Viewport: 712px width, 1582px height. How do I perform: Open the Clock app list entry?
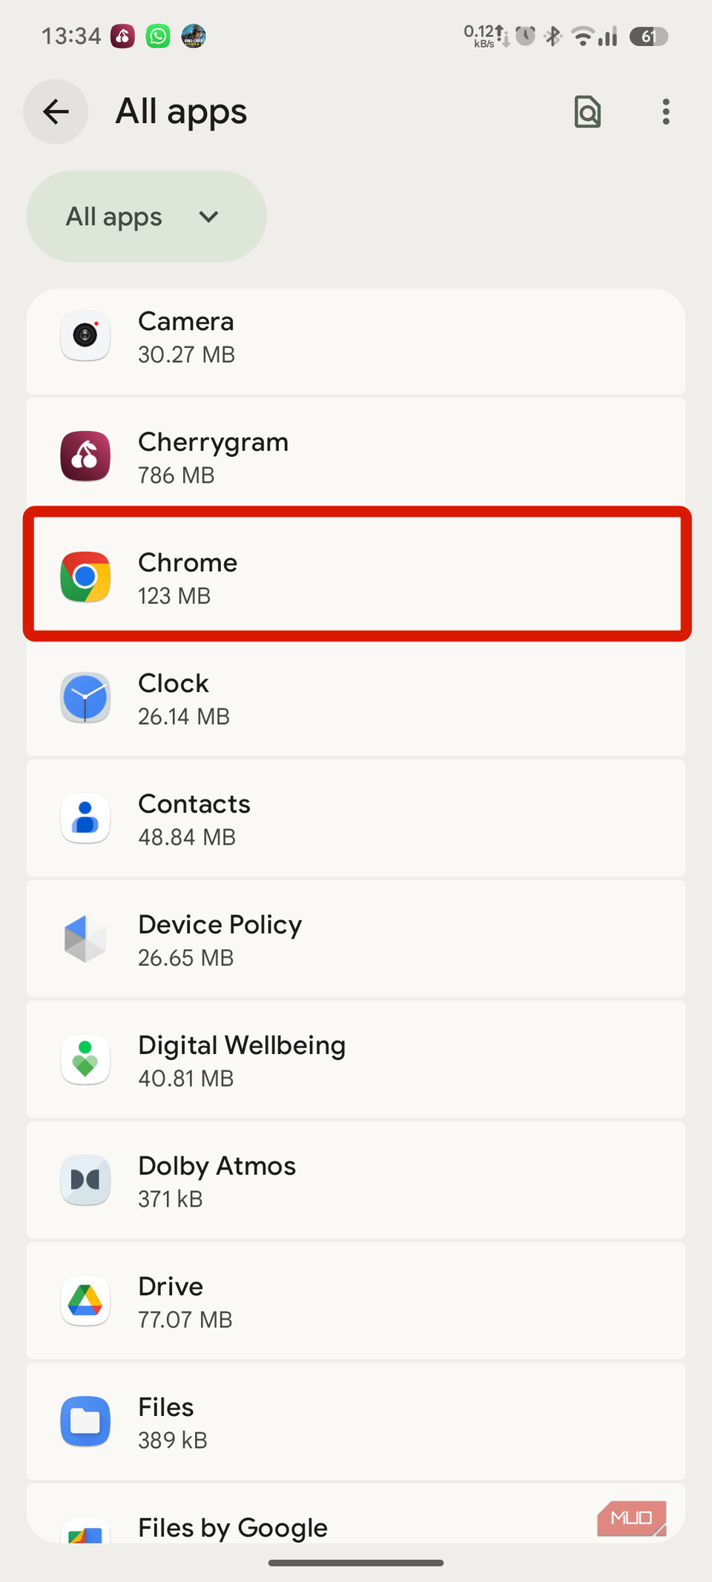pyautogui.click(x=356, y=697)
